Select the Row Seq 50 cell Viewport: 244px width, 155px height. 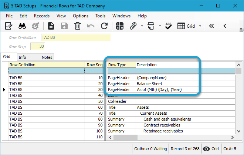point(94,101)
